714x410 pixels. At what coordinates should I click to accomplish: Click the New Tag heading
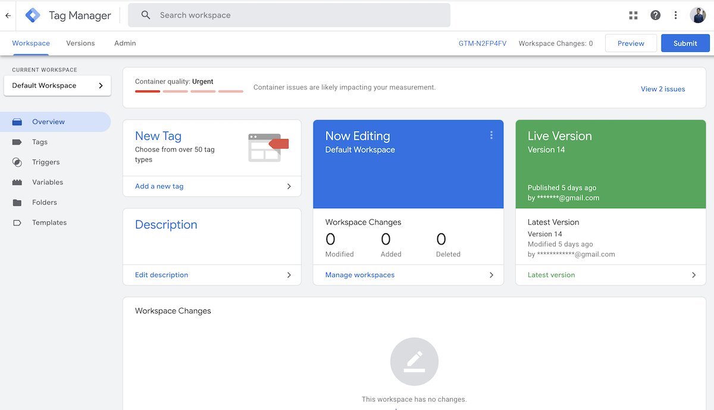pyautogui.click(x=158, y=136)
